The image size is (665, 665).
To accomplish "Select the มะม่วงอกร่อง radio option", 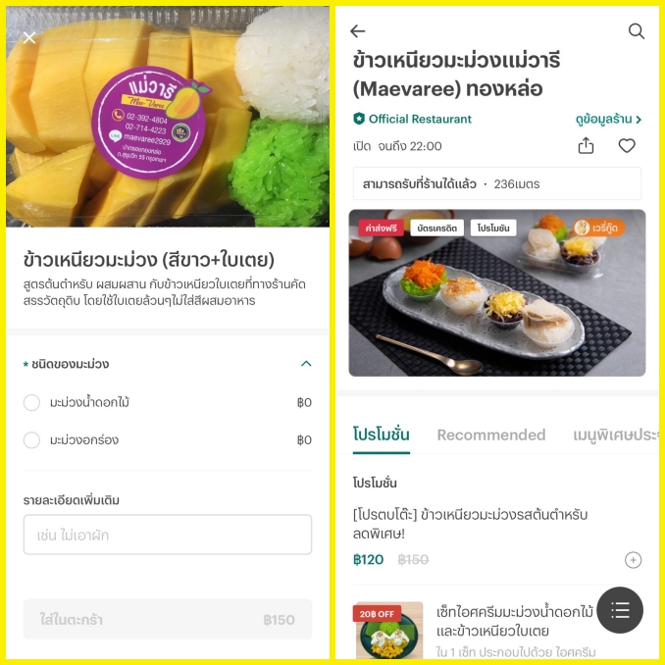I will (31, 440).
